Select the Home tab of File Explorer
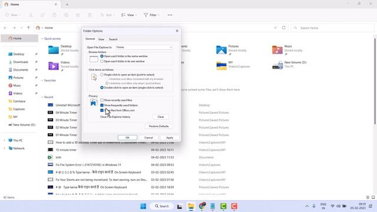Screen dimensions: 377x212 (31, 4)
